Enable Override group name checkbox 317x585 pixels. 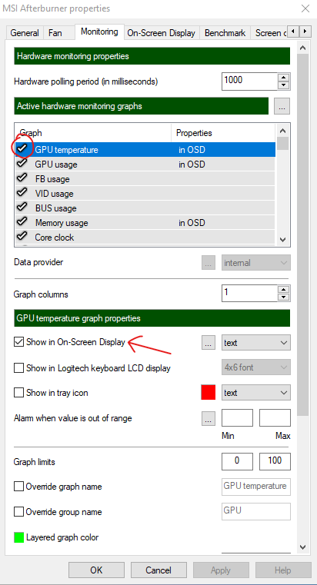pyautogui.click(x=18, y=512)
